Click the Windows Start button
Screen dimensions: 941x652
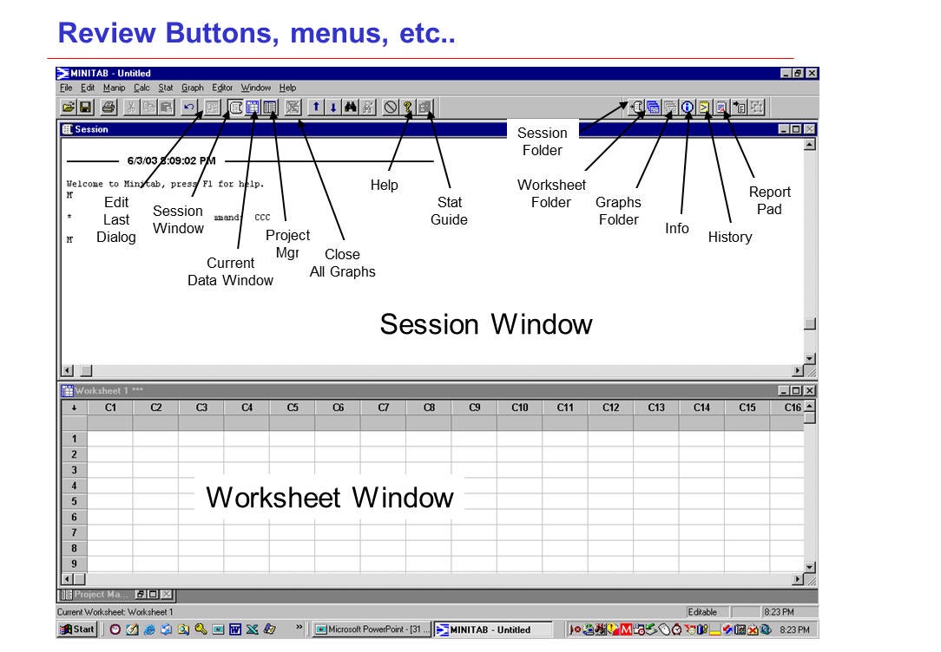[78, 629]
